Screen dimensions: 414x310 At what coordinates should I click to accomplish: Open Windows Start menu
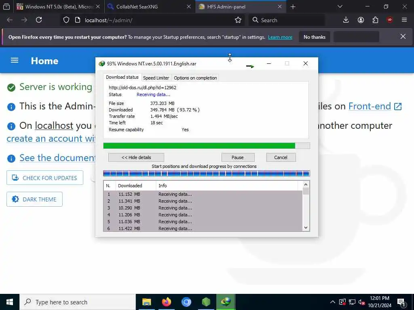pyautogui.click(x=10, y=302)
